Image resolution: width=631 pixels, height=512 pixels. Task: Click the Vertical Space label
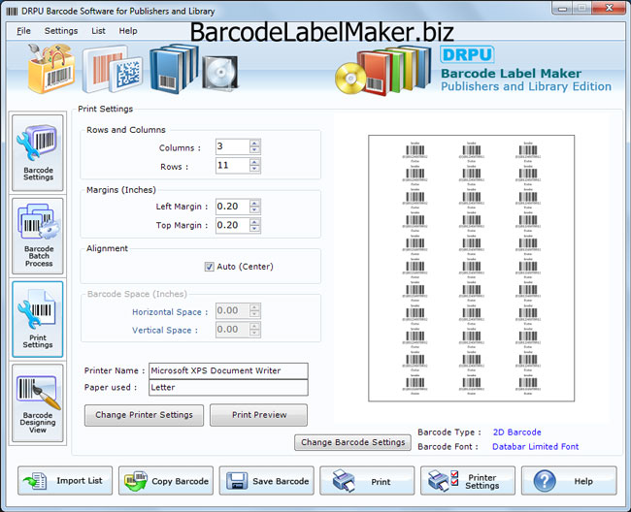(165, 331)
